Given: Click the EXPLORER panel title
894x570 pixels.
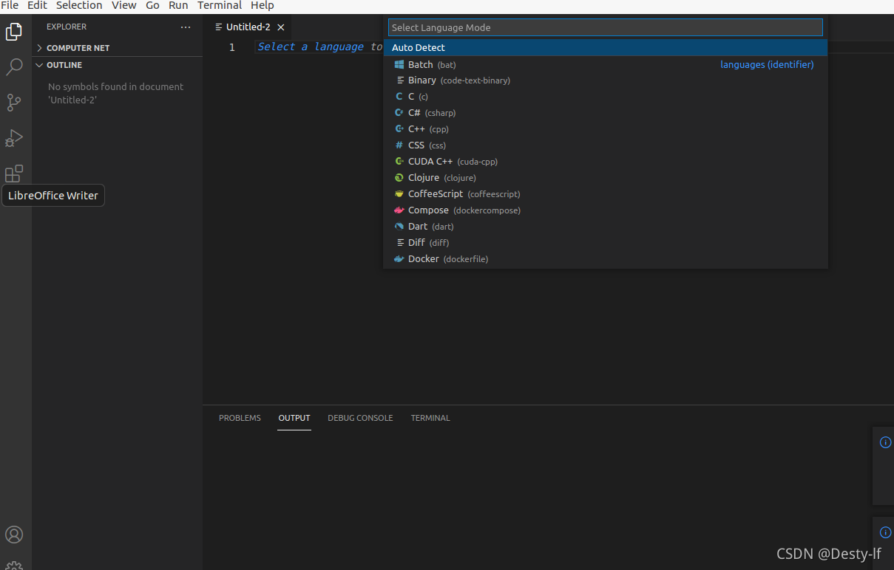Looking at the screenshot, I should [x=67, y=27].
